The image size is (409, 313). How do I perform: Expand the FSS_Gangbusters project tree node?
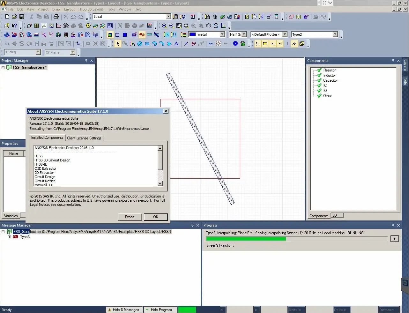(x=3, y=68)
